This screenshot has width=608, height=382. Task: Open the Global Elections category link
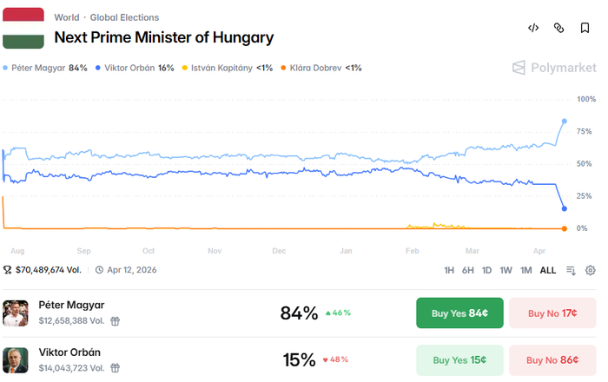click(124, 17)
